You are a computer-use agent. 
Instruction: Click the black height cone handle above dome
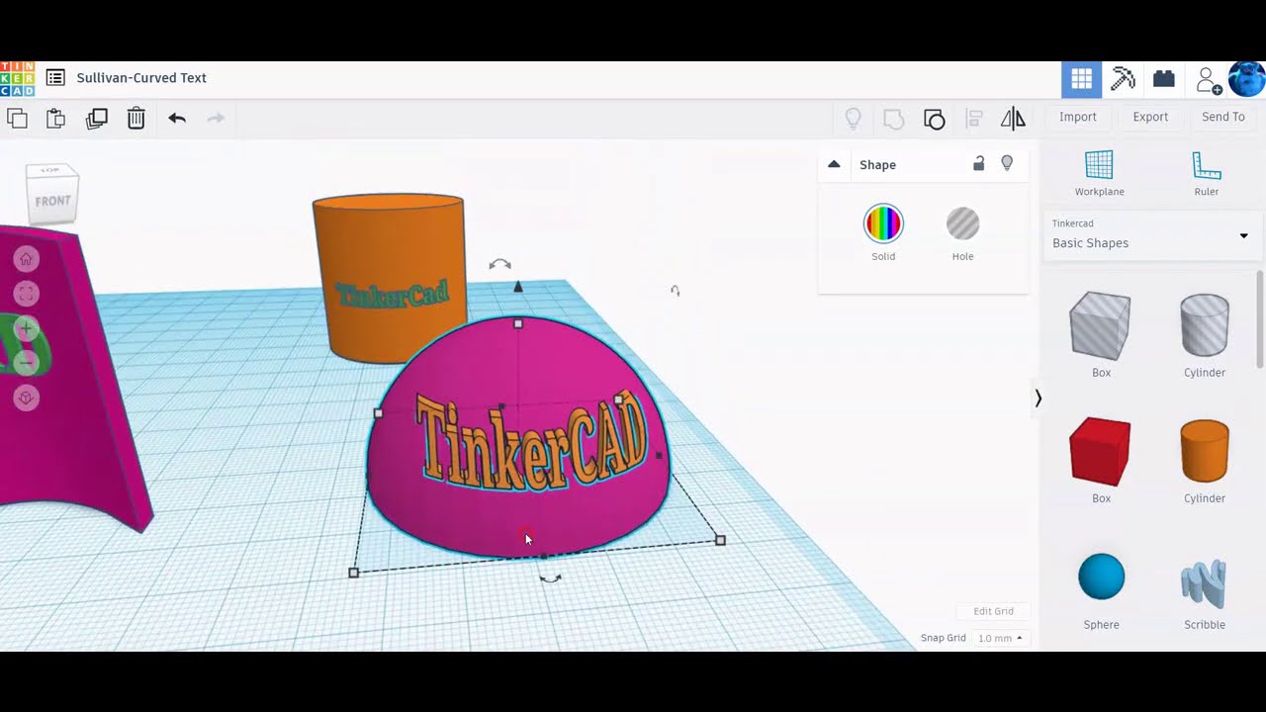tap(518, 287)
